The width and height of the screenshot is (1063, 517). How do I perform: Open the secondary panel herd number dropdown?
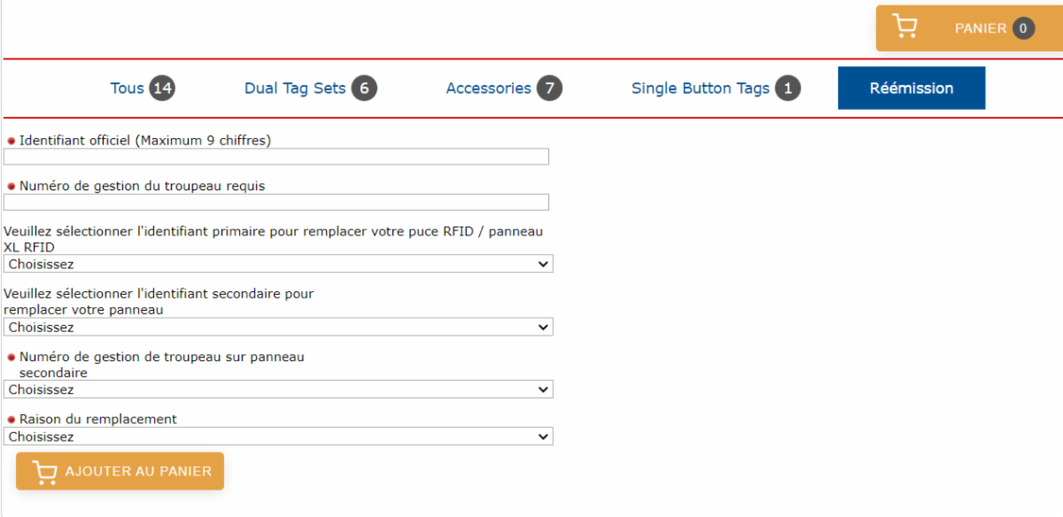coord(278,390)
